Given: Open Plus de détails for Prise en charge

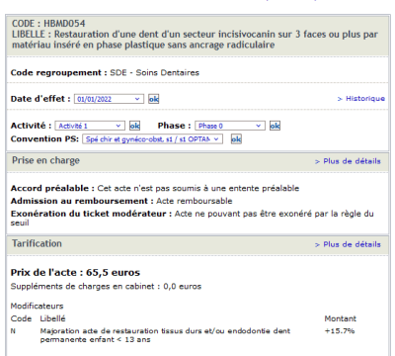Looking at the screenshot, I should click(348, 161).
